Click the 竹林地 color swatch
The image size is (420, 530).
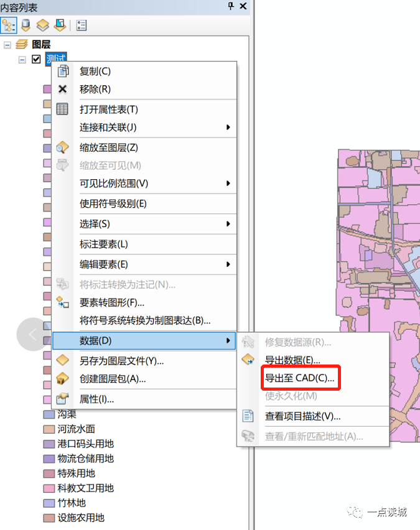[x=49, y=503]
